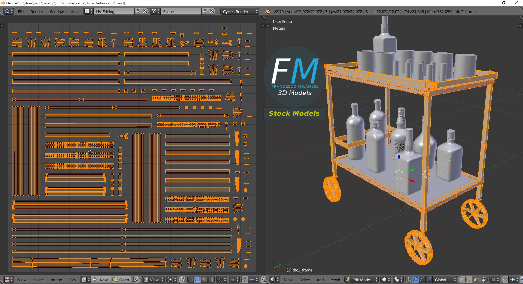Click the add new screen layout plus icon

coord(138,11)
